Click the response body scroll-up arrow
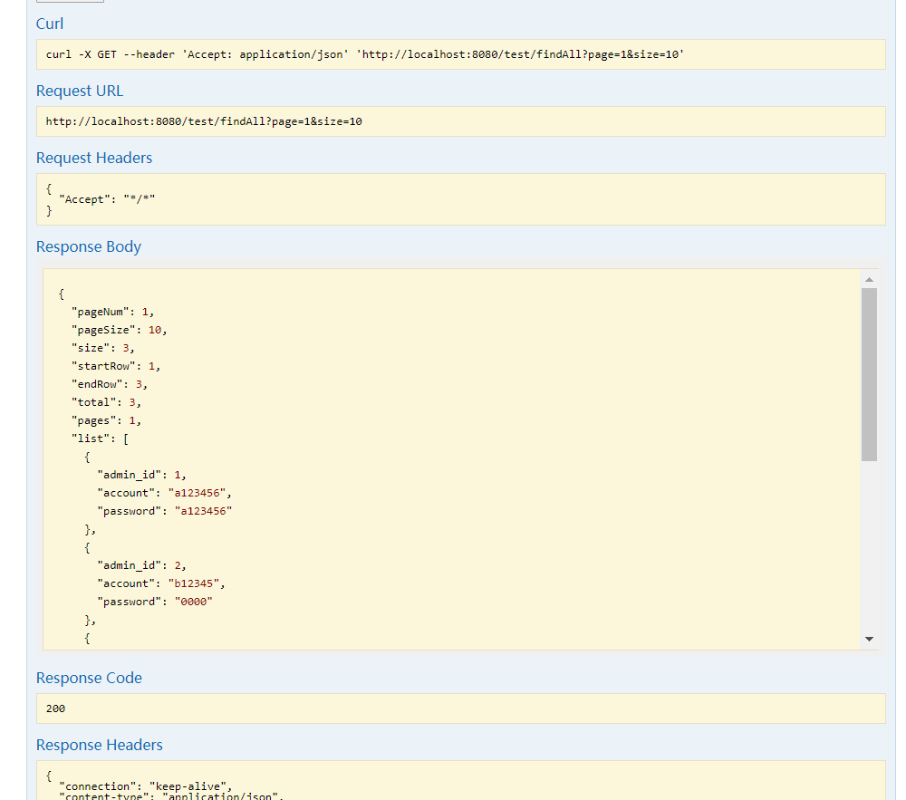The height and width of the screenshot is (800, 906). coord(869,280)
